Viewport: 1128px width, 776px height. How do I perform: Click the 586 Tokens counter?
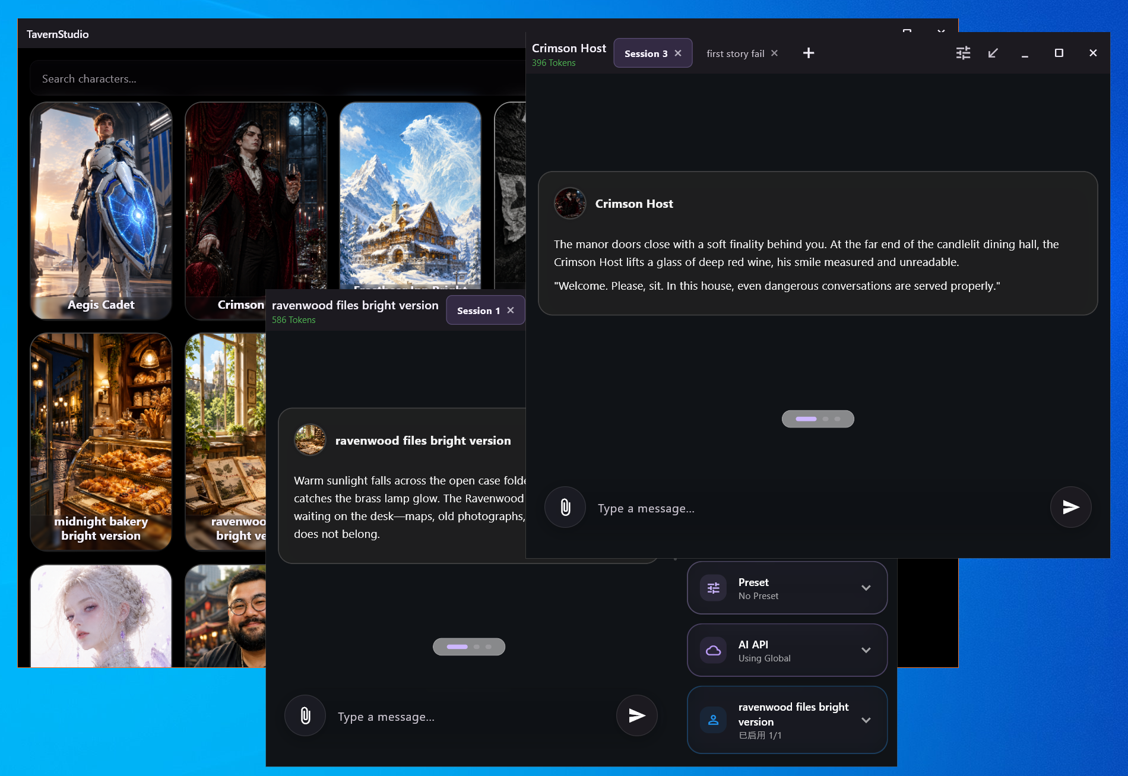tap(293, 320)
